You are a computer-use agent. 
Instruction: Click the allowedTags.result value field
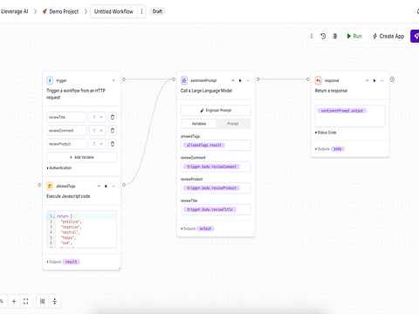coord(216,145)
